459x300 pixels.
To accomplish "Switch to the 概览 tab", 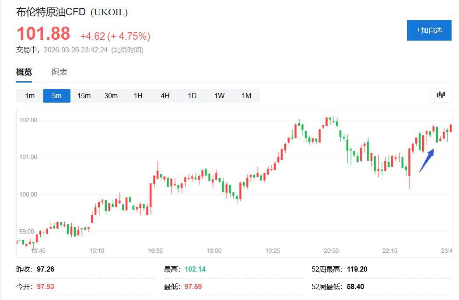I will pyautogui.click(x=24, y=72).
